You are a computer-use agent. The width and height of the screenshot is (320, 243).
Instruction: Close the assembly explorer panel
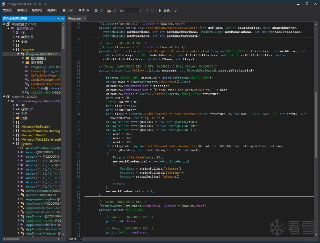point(63,19)
